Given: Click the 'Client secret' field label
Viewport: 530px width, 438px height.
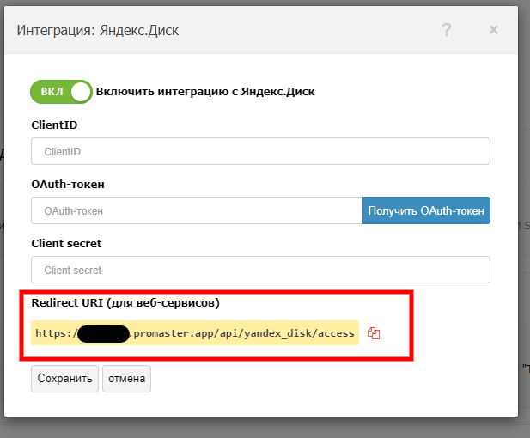Looking at the screenshot, I should (x=67, y=244).
